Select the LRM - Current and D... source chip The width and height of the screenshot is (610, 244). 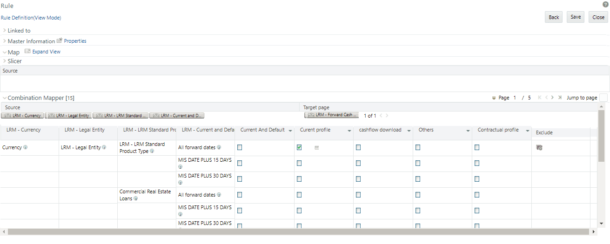(x=177, y=115)
